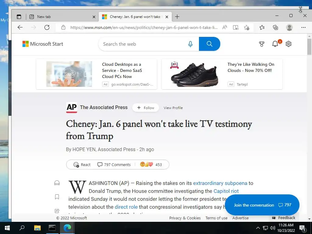The width and height of the screenshot is (312, 234).
Task: Share the article using share icon
Action: click(x=57, y=211)
